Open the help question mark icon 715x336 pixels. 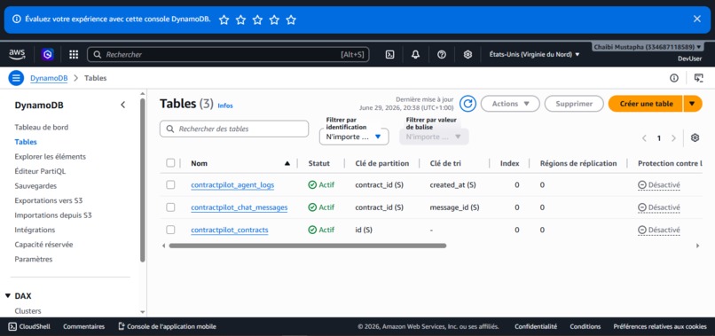pos(442,55)
